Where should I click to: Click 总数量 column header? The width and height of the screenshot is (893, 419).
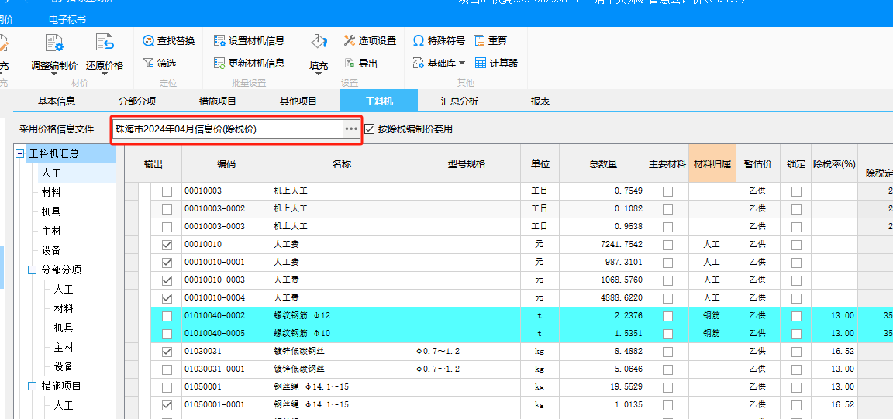pos(603,164)
